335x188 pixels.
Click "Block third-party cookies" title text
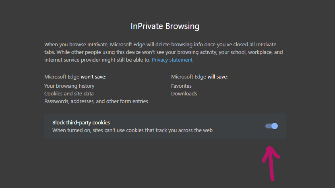pyautogui.click(x=81, y=123)
